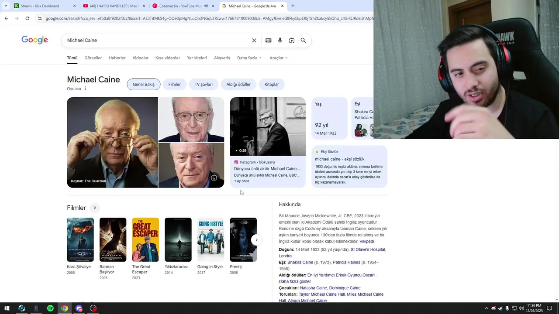Screen dimensions: 559x314
Task: Clear the Google search box text
Action: click(x=254, y=40)
